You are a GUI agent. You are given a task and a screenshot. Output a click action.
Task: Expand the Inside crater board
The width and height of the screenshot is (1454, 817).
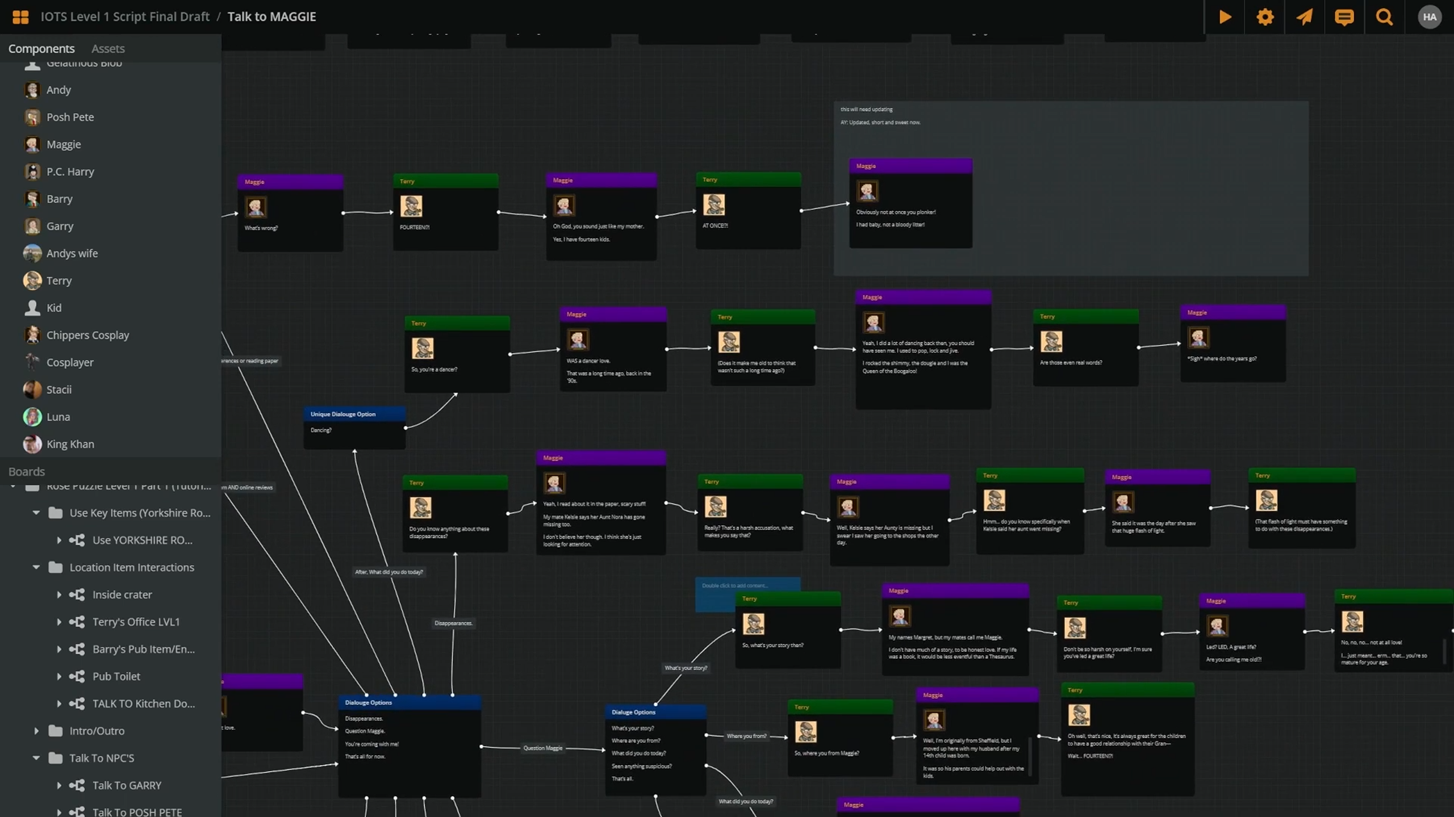[59, 594]
